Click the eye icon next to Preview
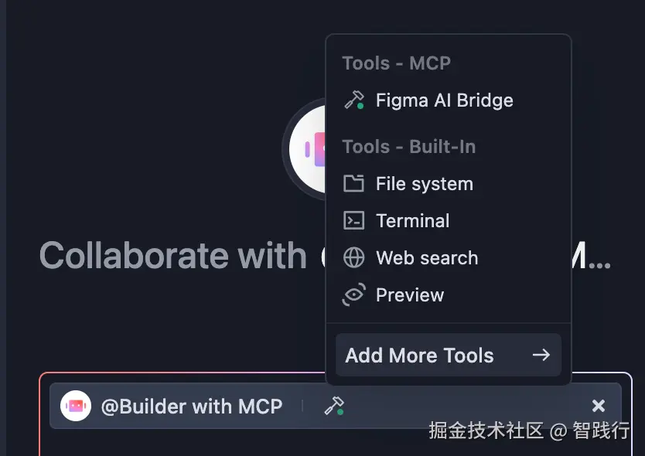Image resolution: width=645 pixels, height=456 pixels. [x=353, y=294]
